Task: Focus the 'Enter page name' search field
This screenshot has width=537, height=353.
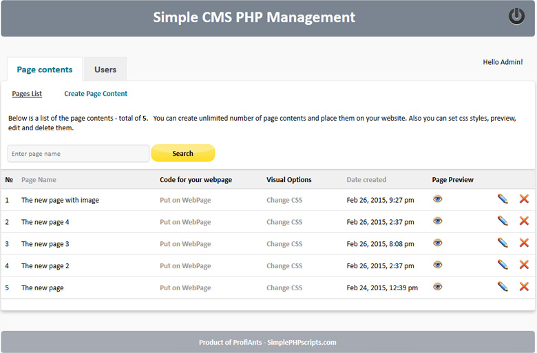Action: pos(78,153)
